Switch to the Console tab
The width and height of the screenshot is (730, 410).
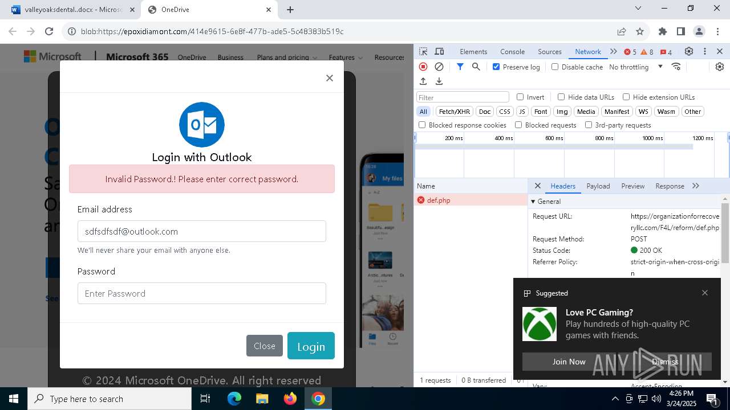(x=512, y=51)
